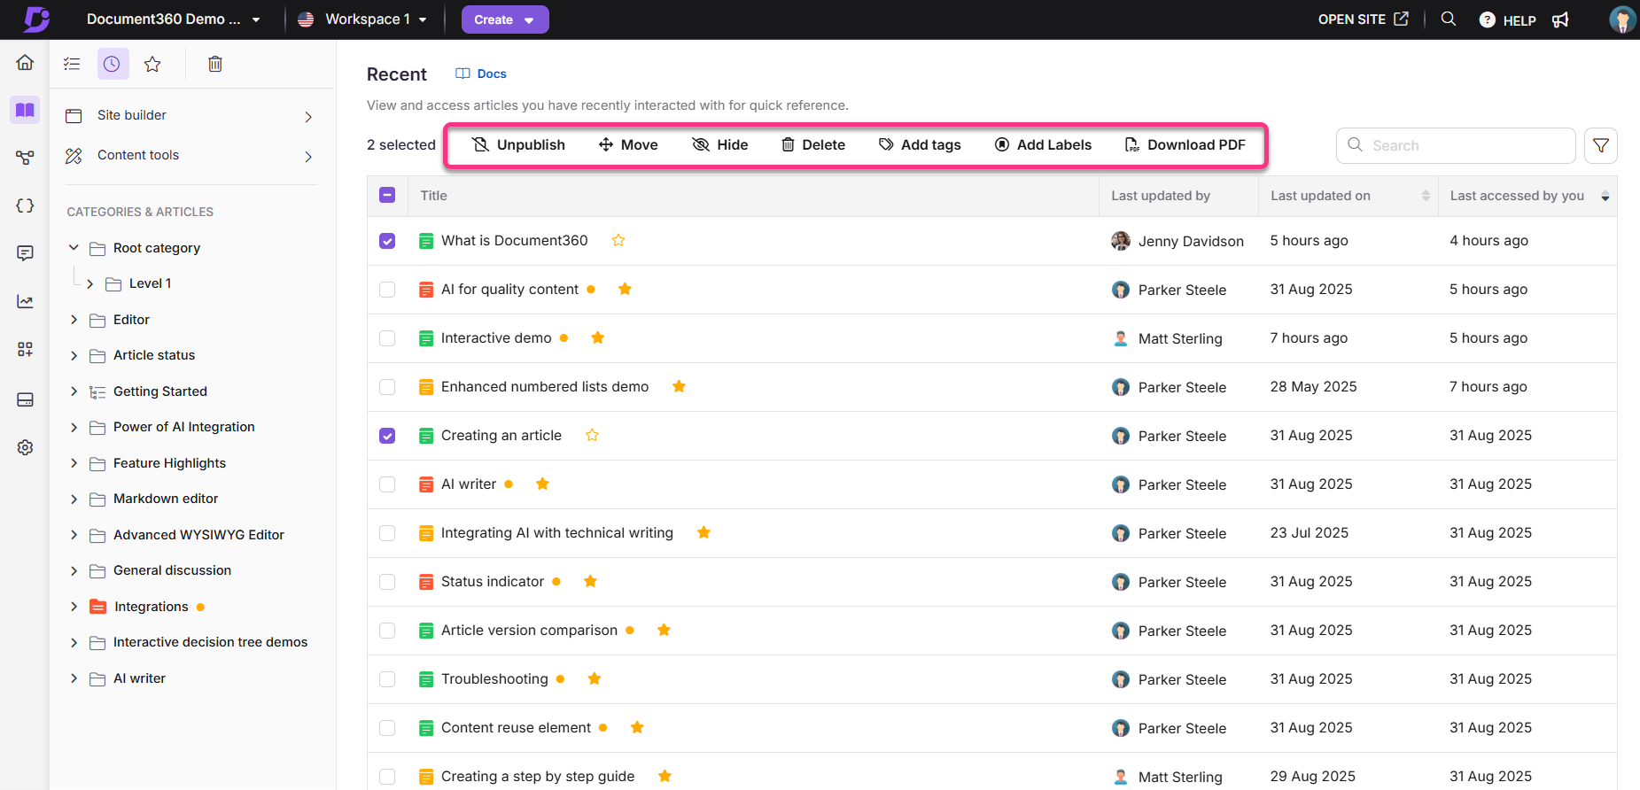Show the categories list view icon
Image resolution: width=1640 pixels, height=790 pixels.
tap(72, 64)
